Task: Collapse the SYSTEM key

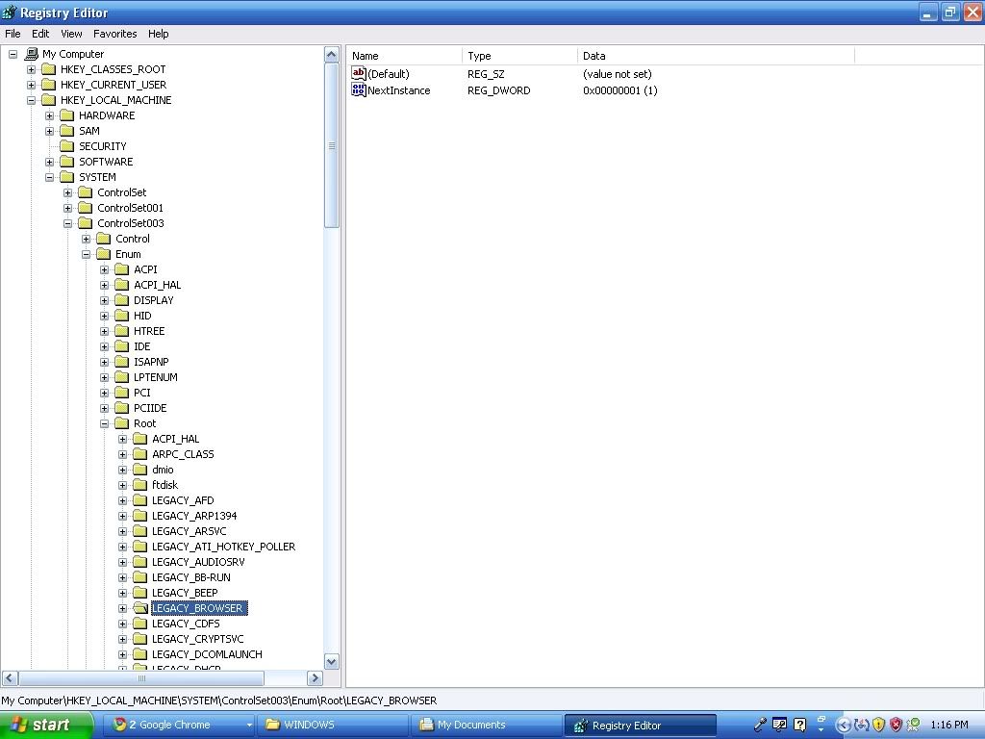Action: (50, 177)
